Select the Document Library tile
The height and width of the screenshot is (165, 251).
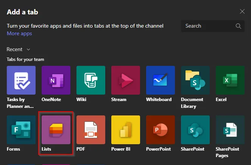195,80
